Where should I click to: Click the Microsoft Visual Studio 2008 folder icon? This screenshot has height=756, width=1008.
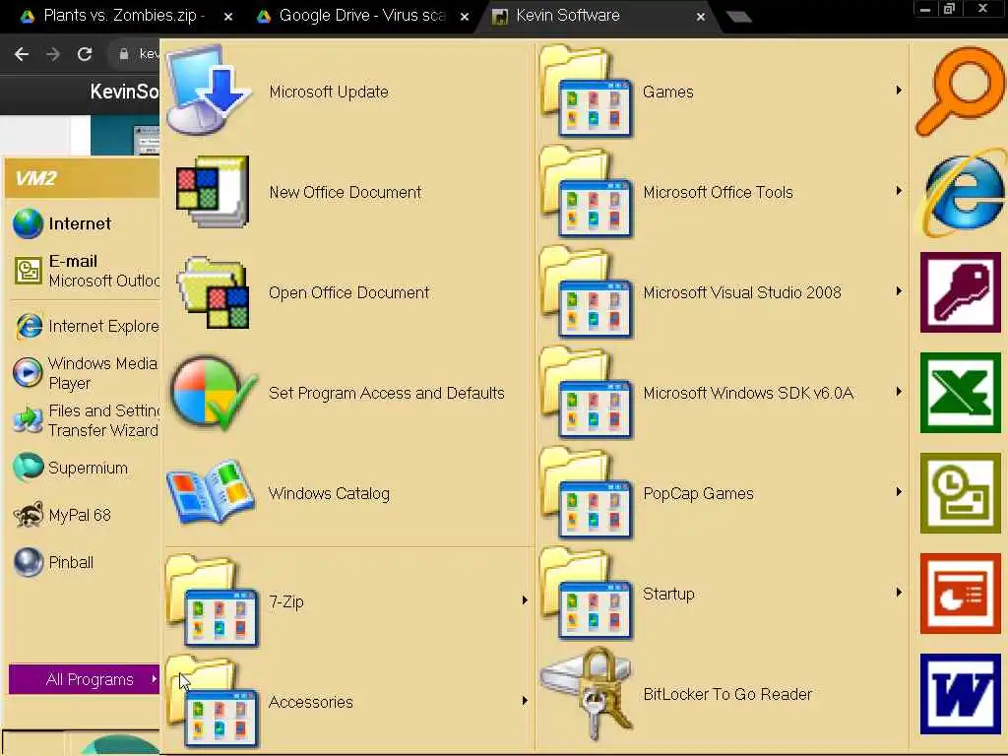(x=587, y=291)
